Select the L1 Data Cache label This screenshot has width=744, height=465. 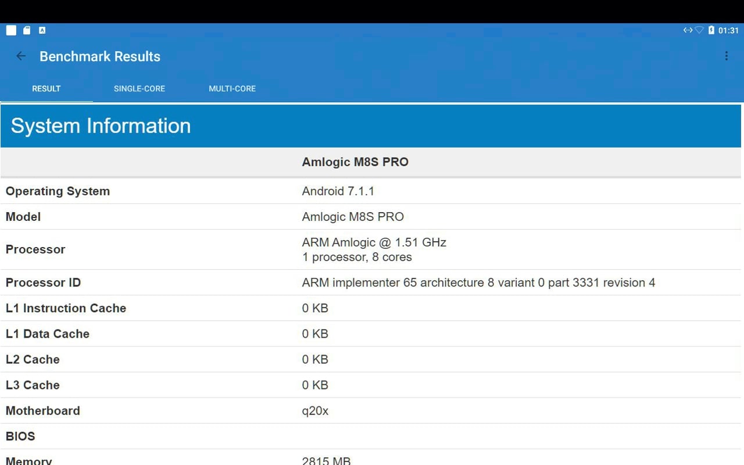coord(48,334)
